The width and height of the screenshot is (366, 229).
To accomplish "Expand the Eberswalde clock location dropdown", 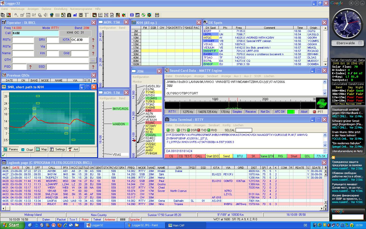I will 360,43.
